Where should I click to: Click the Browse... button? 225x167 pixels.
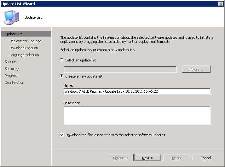click(x=196, y=69)
